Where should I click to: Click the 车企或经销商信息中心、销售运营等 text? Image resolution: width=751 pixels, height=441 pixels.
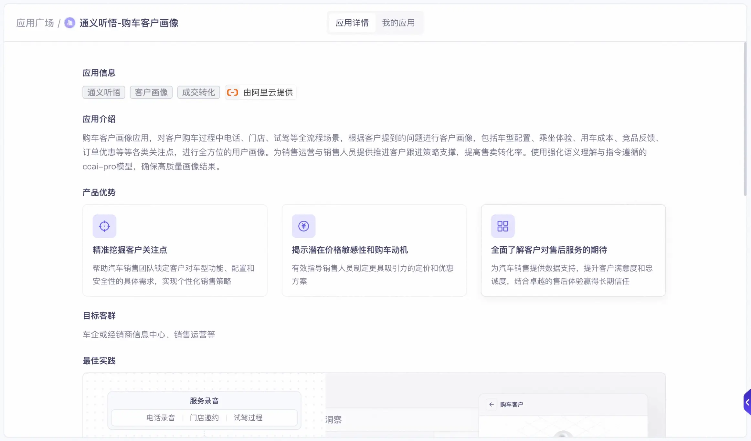click(149, 335)
